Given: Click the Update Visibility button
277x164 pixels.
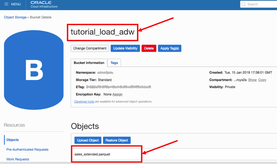Looking at the screenshot, I should 125,48.
